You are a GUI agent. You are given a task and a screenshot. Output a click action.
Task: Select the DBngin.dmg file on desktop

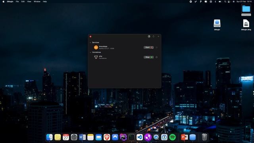tap(246, 25)
